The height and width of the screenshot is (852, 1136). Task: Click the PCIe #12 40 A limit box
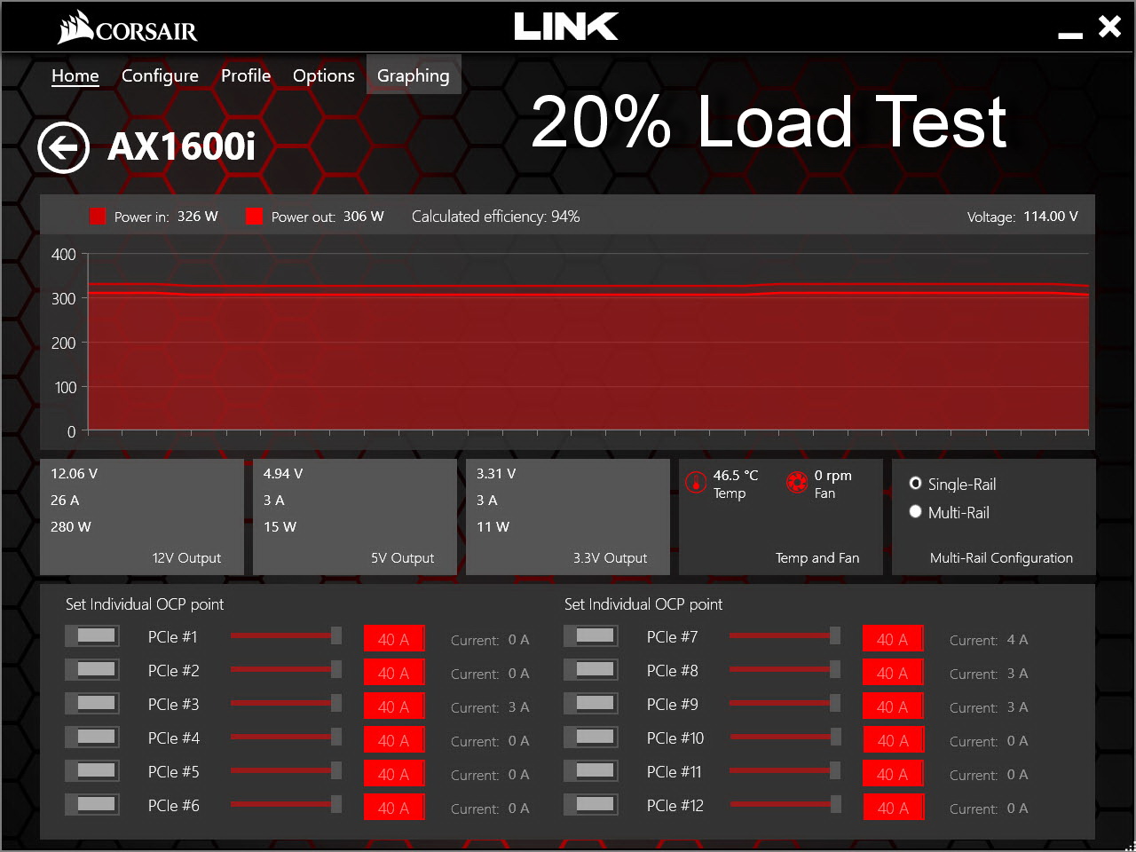point(893,808)
